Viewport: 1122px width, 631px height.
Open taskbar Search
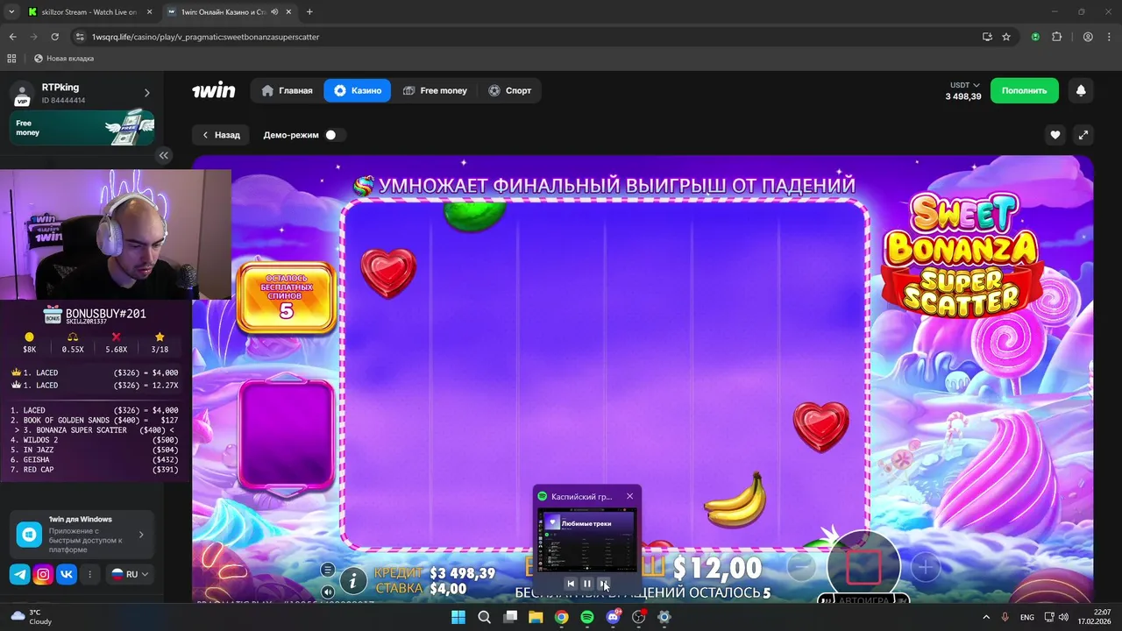tap(484, 617)
